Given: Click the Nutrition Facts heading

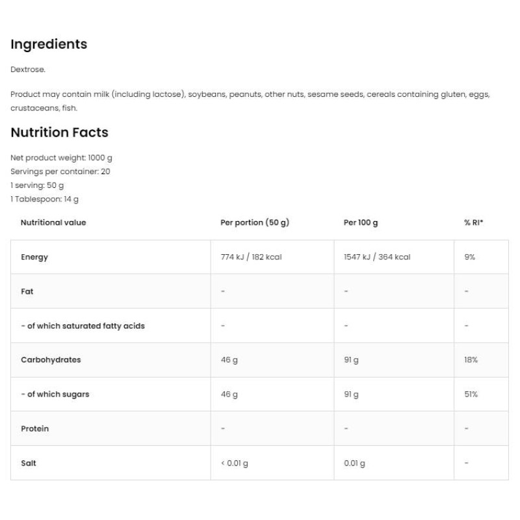Looking at the screenshot, I should point(59,133).
